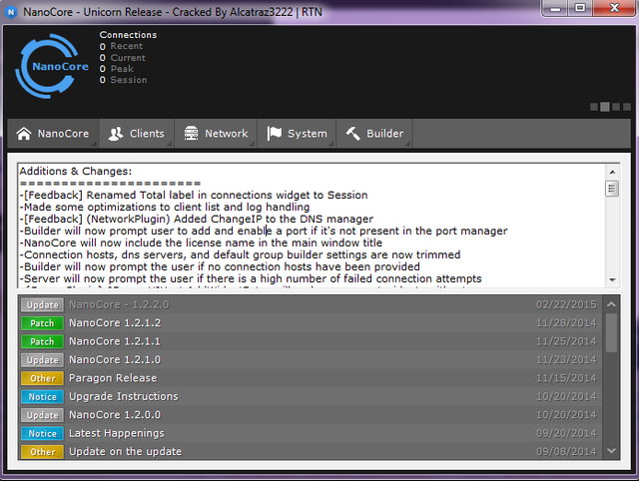
Task: Click the date 11/28/2014
Action: point(566,323)
